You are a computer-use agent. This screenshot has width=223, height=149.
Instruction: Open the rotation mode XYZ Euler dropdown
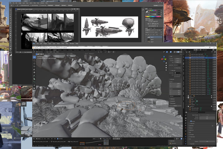[175, 96]
